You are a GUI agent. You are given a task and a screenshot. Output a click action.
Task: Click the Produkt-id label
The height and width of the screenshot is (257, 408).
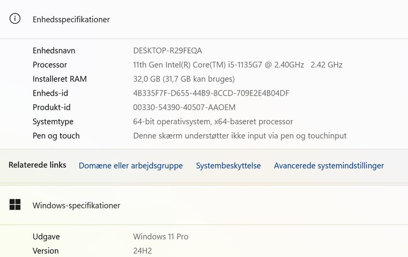[x=51, y=107]
